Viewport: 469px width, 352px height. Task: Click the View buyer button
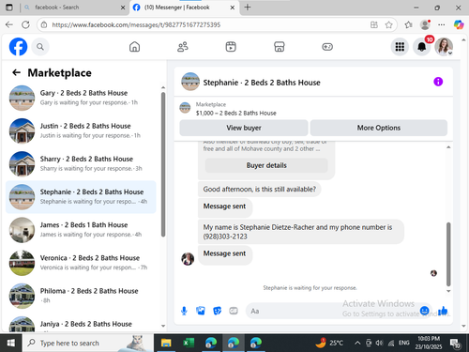coord(244,128)
